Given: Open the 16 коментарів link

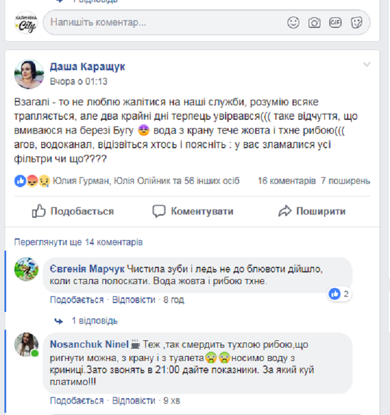Looking at the screenshot, I should pyautogui.click(x=287, y=181).
